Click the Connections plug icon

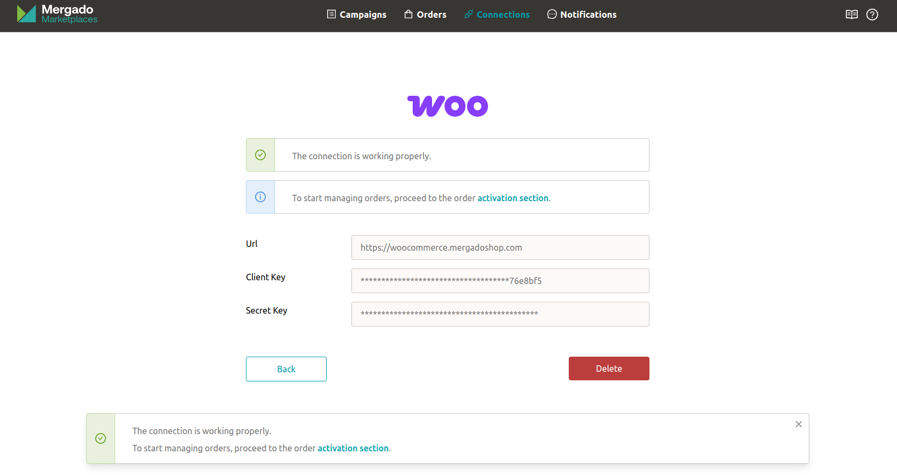pyautogui.click(x=468, y=14)
